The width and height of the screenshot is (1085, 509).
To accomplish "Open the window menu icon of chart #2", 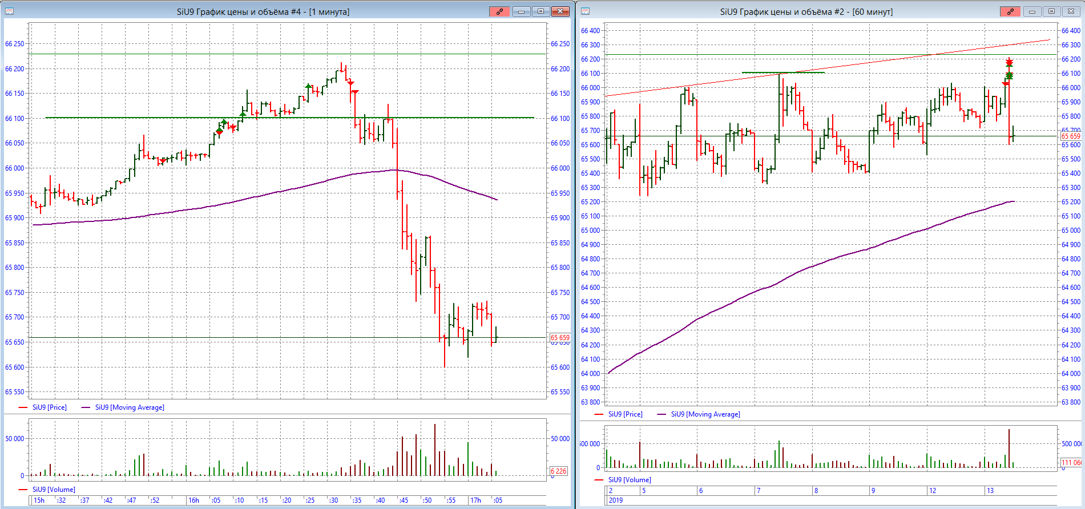I will [x=585, y=11].
